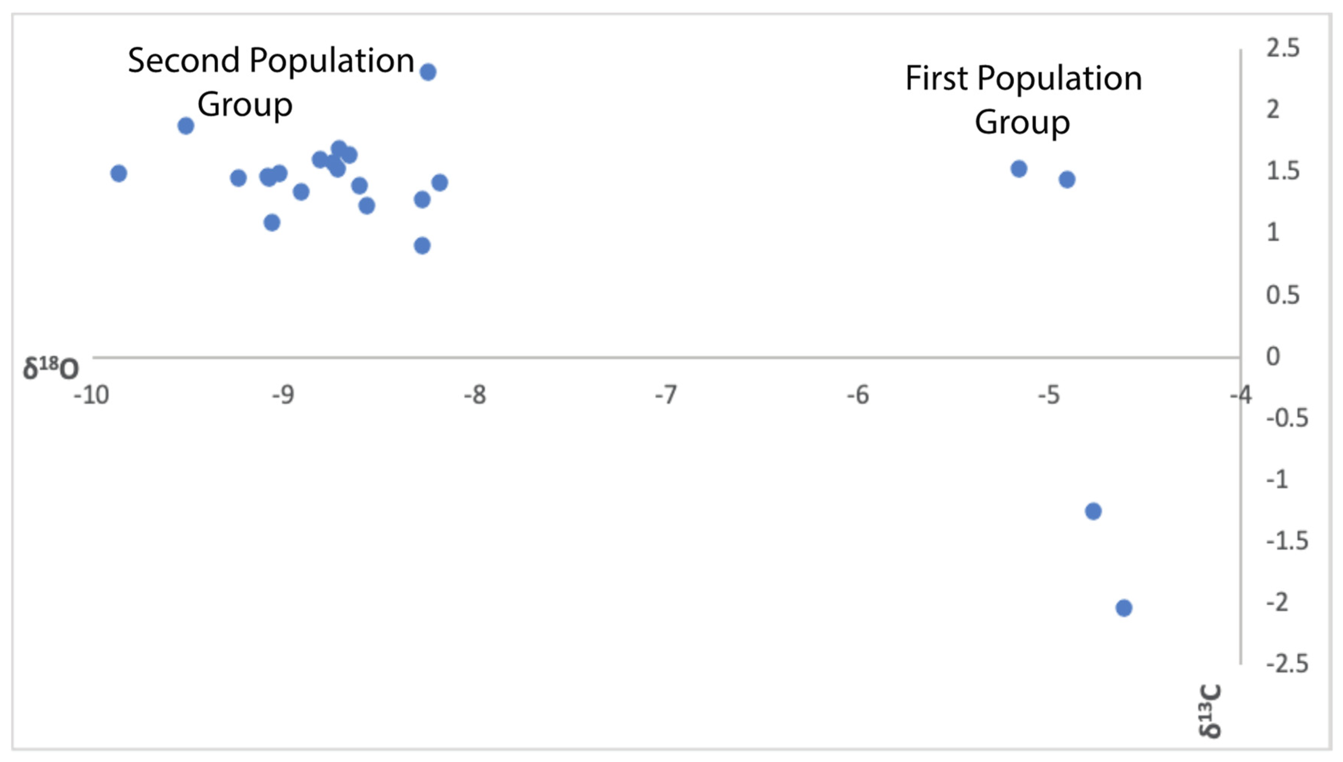Select the -1.5 y-axis tick label
This screenshot has height=762, width=1343.
coord(1287,541)
